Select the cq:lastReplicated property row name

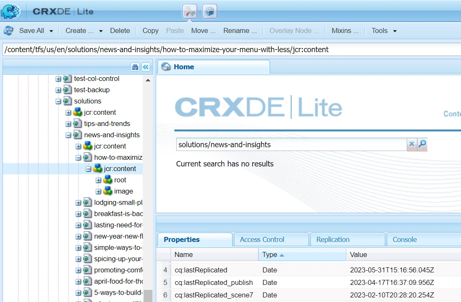point(201,270)
